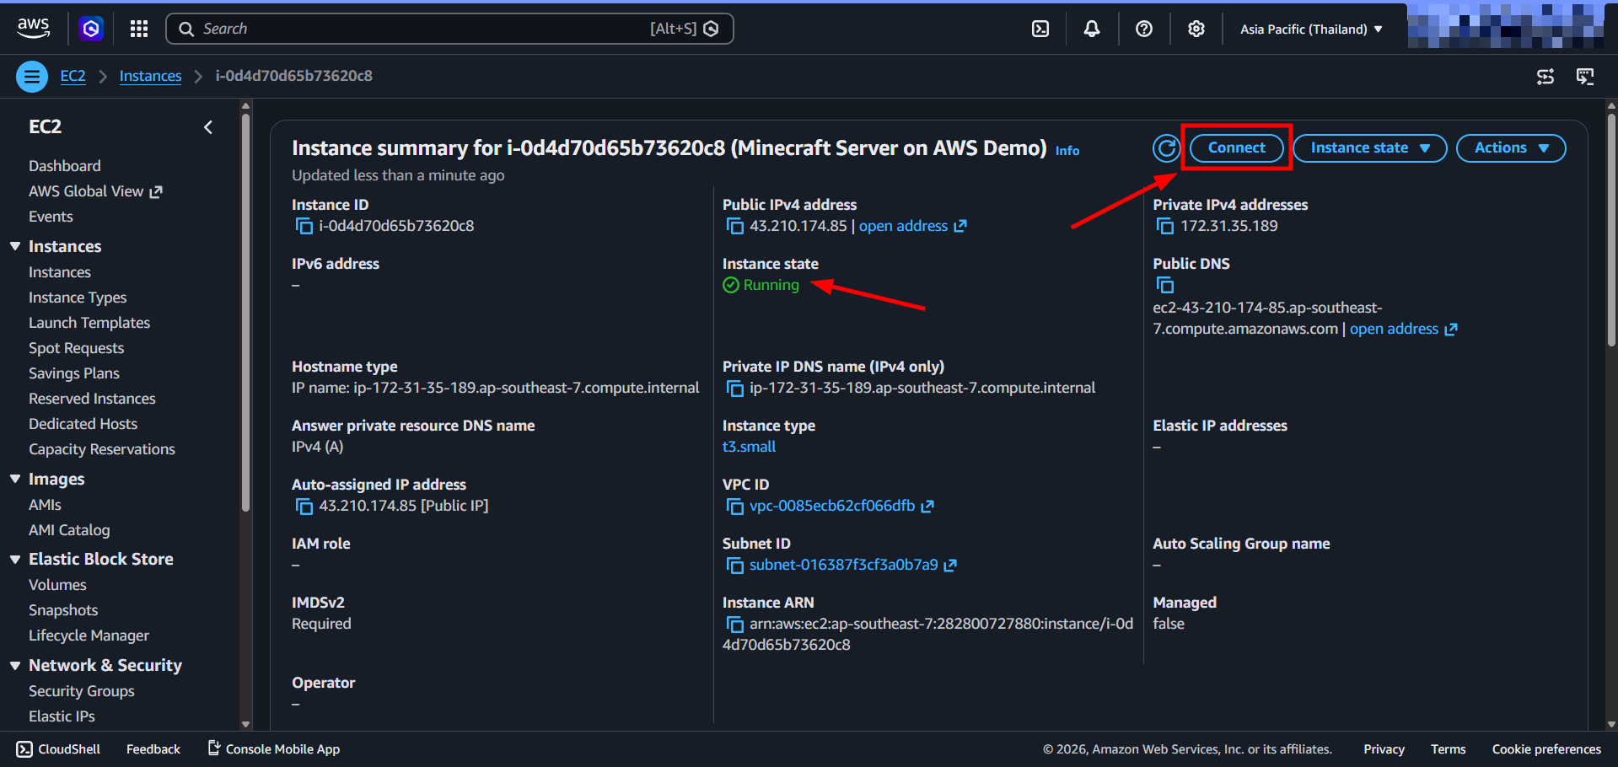Open the Instance state dropdown
Image resolution: width=1618 pixels, height=767 pixels.
(x=1370, y=148)
